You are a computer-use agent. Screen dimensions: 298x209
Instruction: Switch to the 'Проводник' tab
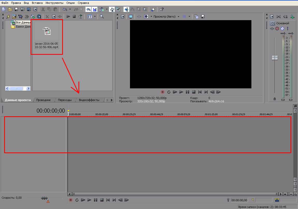[x=43, y=100]
